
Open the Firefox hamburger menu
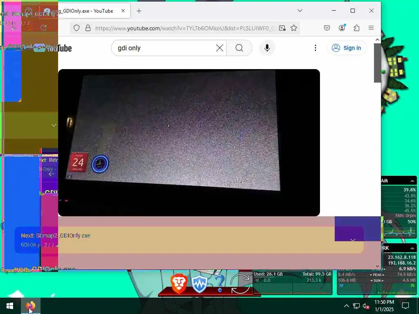tap(371, 28)
